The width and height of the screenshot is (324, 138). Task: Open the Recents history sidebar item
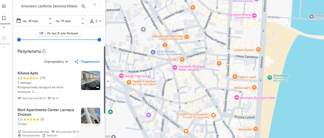(4, 42)
